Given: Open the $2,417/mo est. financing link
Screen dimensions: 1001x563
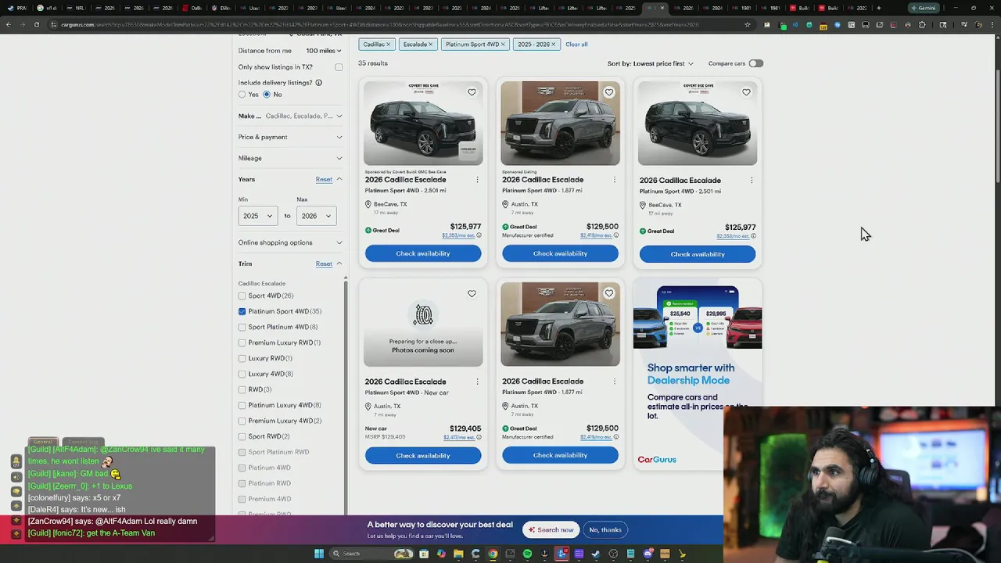Looking at the screenshot, I should [458, 437].
